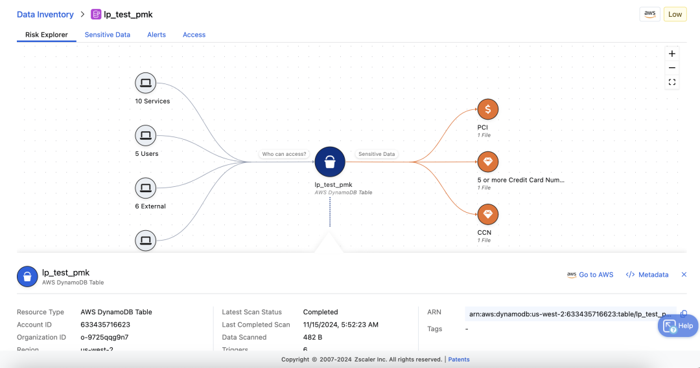Copy the ARN value
This screenshot has height=368, width=700.
(x=684, y=314)
